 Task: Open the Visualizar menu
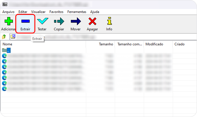[38, 12]
